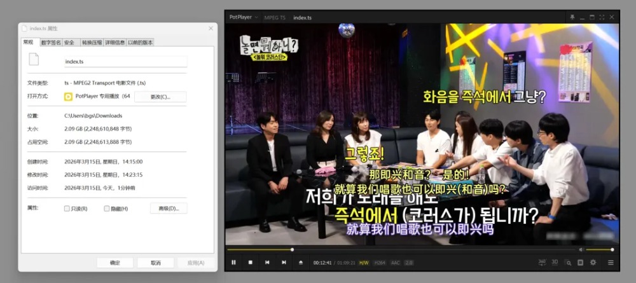Image resolution: width=636 pixels, height=283 pixels.
Task: Toggle H/W hardware acceleration indicator
Action: [364, 262]
